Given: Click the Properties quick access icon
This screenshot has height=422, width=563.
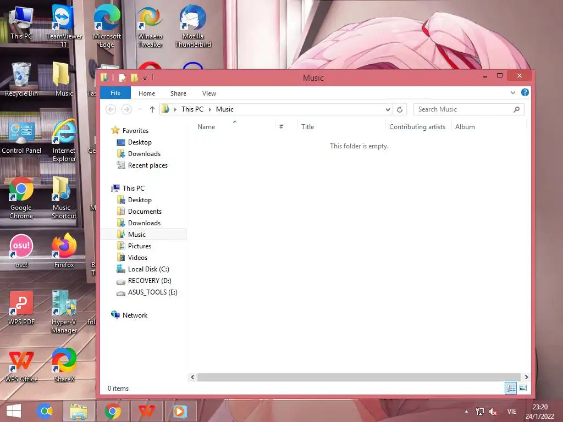Looking at the screenshot, I should click(x=123, y=77).
